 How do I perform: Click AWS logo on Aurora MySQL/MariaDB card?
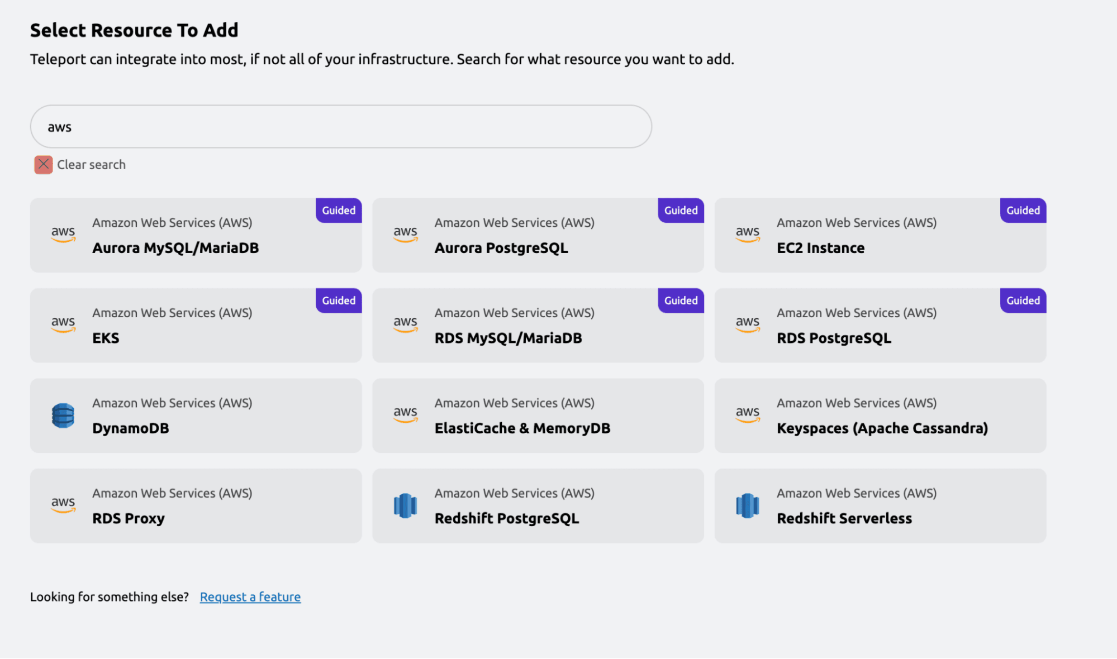pos(63,234)
